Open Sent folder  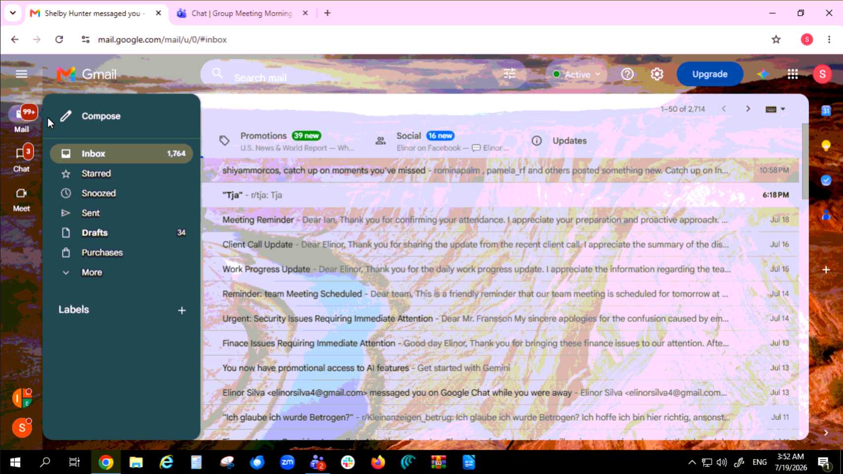coord(121,213)
